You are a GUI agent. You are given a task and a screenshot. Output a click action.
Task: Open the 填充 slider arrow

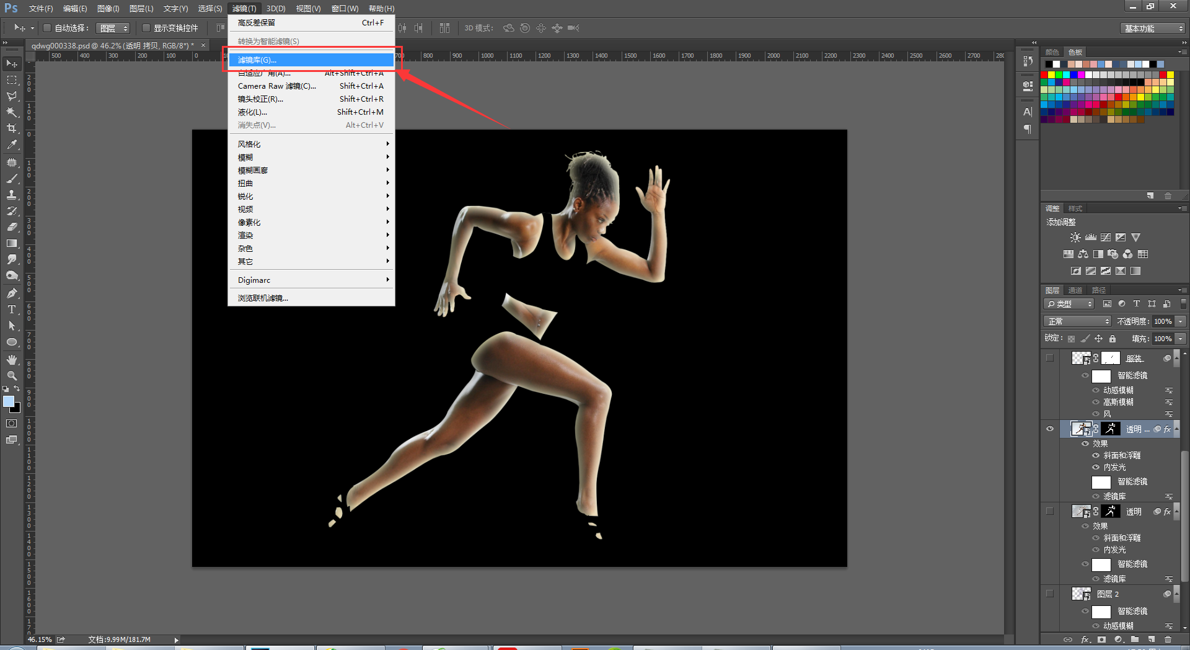[x=1181, y=339]
